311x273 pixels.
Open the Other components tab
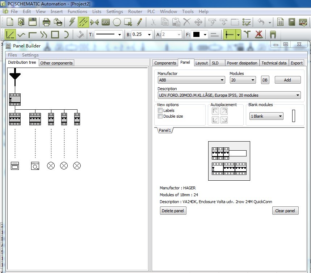coord(56,63)
